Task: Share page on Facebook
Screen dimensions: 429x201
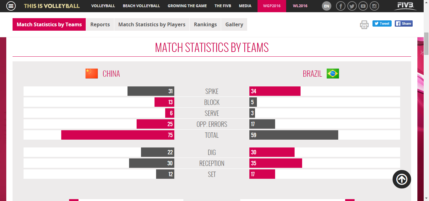Action: (x=404, y=23)
